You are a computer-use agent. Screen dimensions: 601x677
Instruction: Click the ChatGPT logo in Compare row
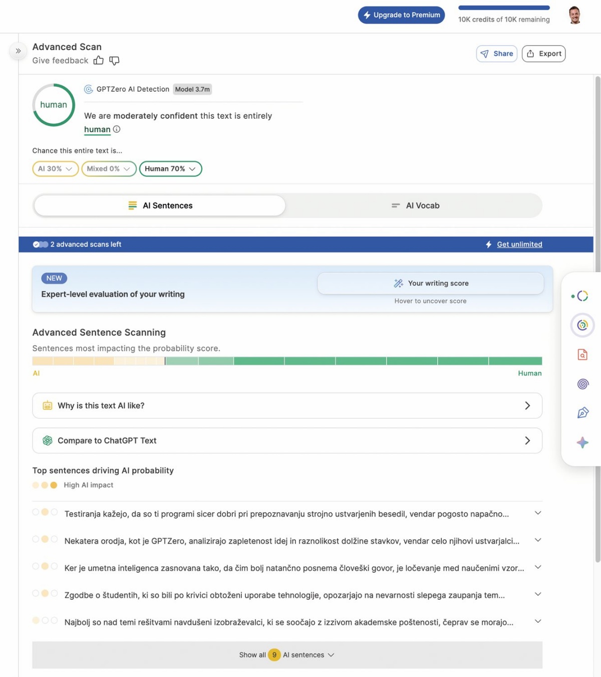[48, 440]
